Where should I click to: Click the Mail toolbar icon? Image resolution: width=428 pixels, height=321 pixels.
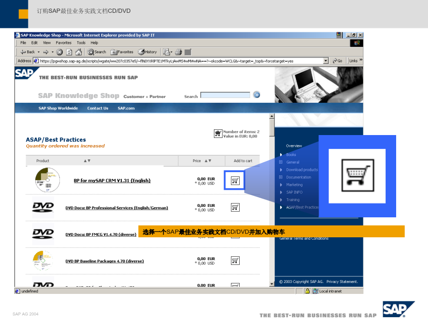click(166, 52)
